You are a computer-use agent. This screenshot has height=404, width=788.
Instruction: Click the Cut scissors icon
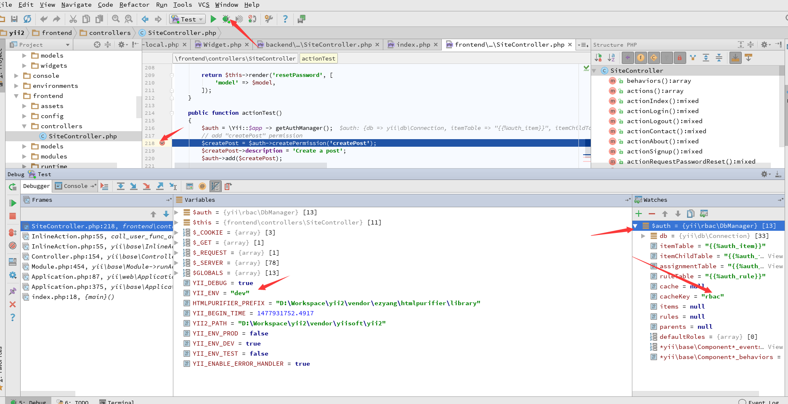click(73, 19)
